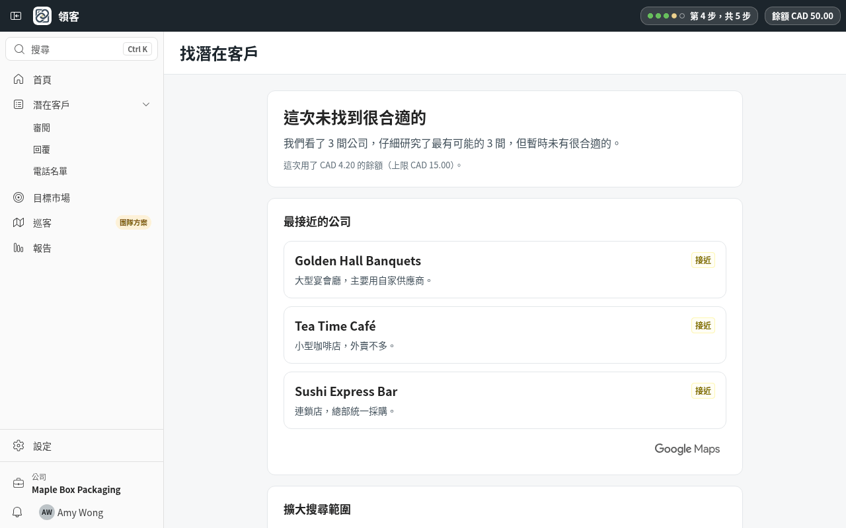Collapse the 潛在客戶 submenu chevron
Viewport: 846px width, 528px height.
pos(146,104)
